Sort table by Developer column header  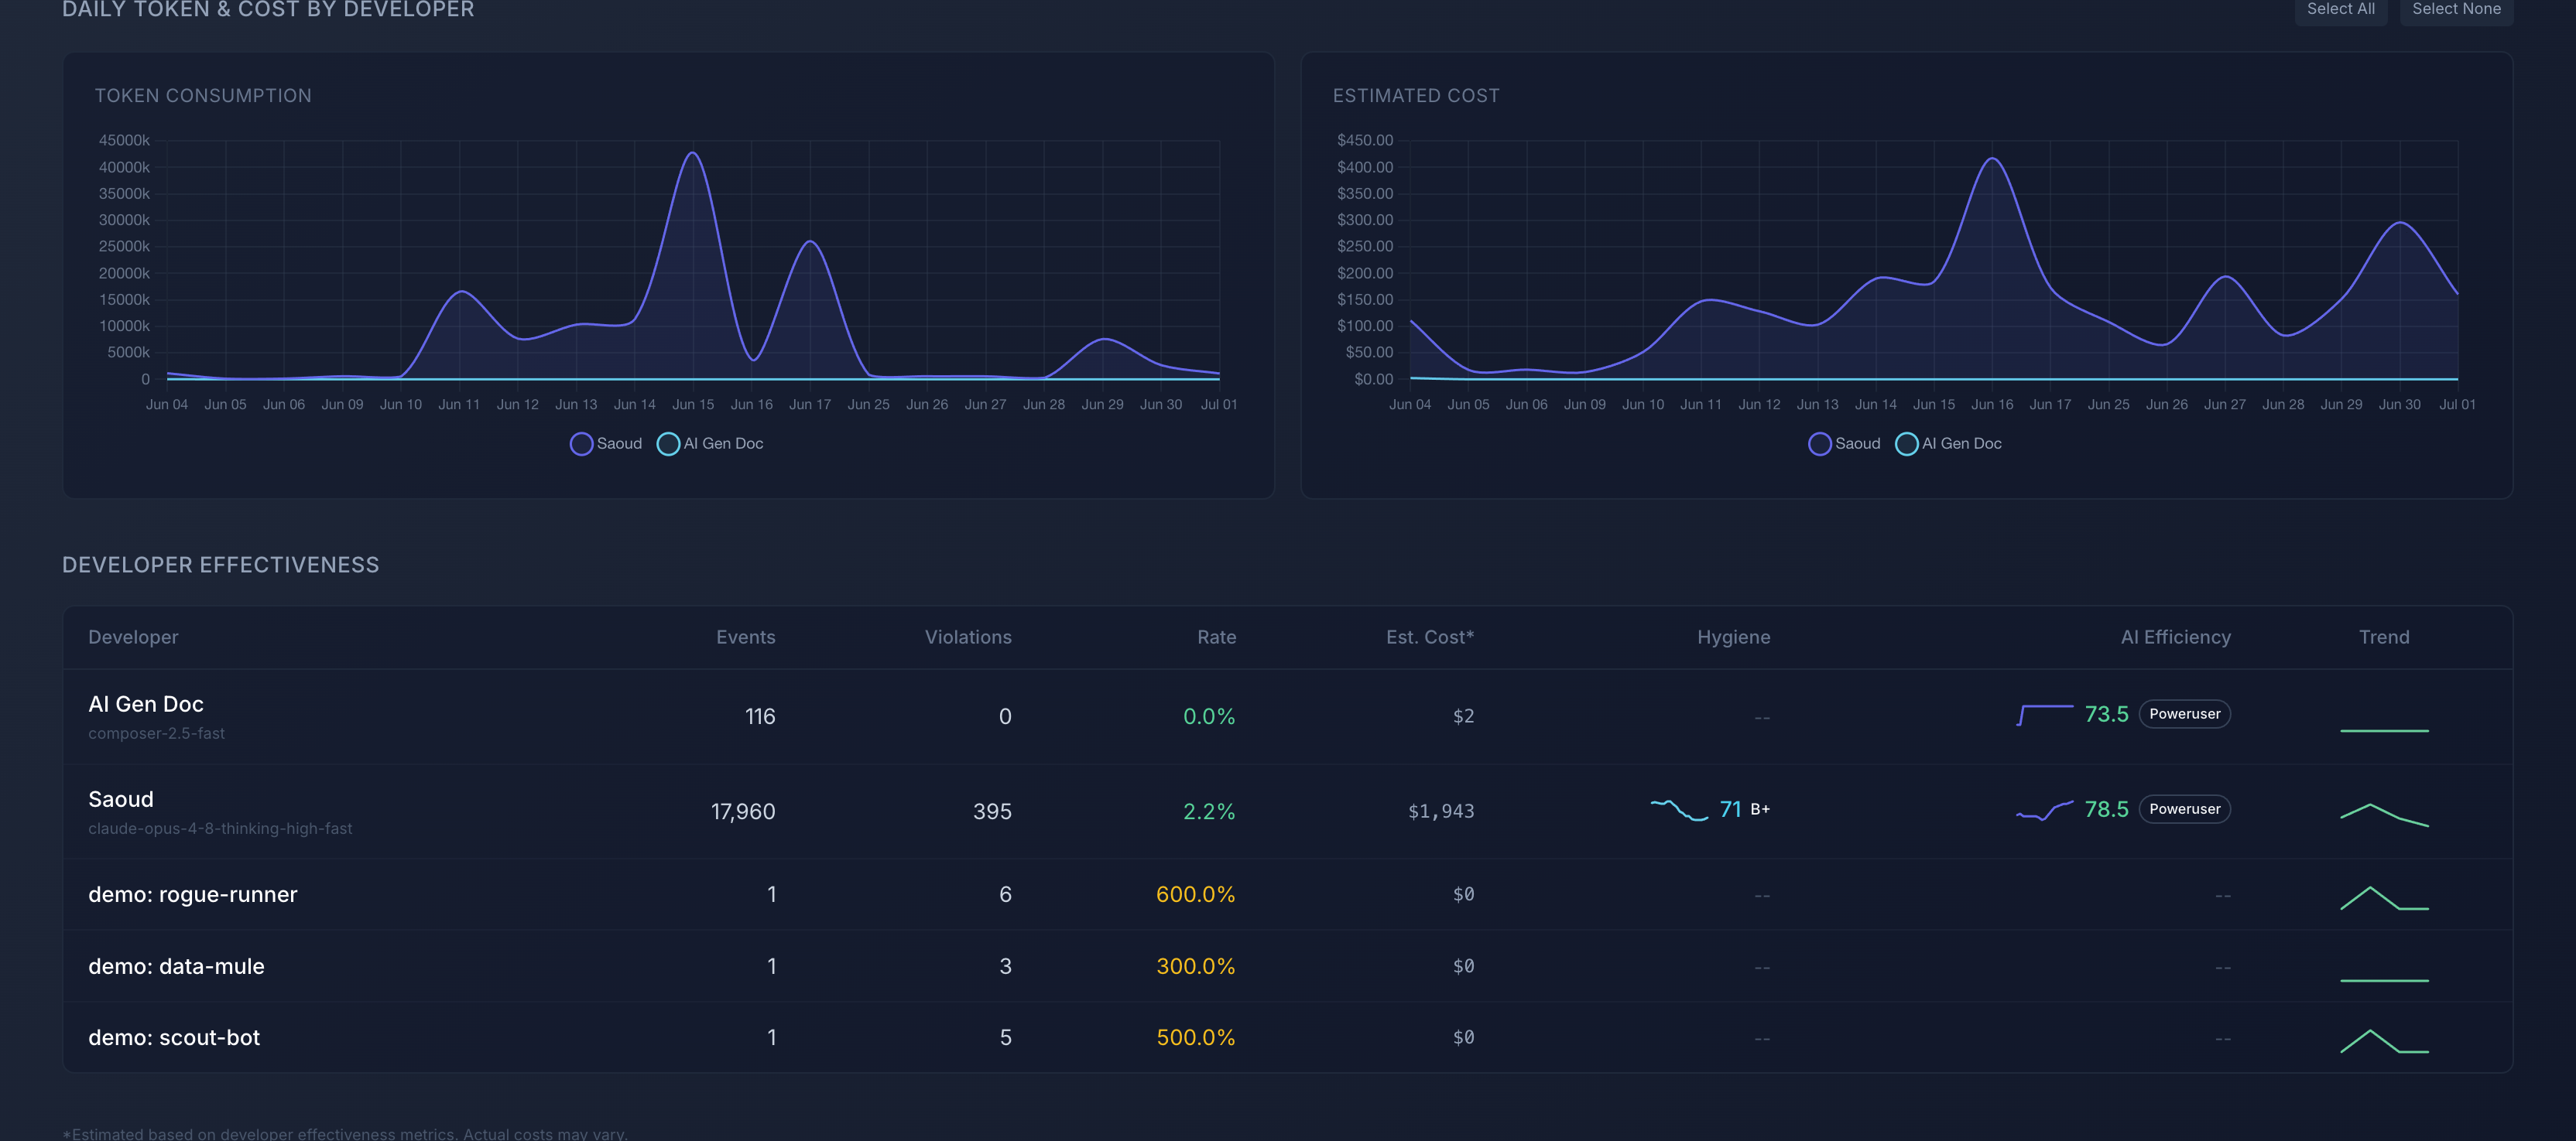click(x=133, y=637)
